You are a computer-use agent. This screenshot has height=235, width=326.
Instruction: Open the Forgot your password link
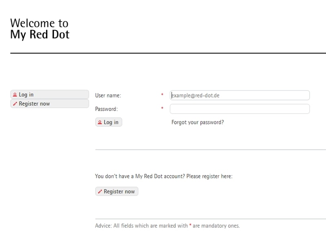pos(198,122)
